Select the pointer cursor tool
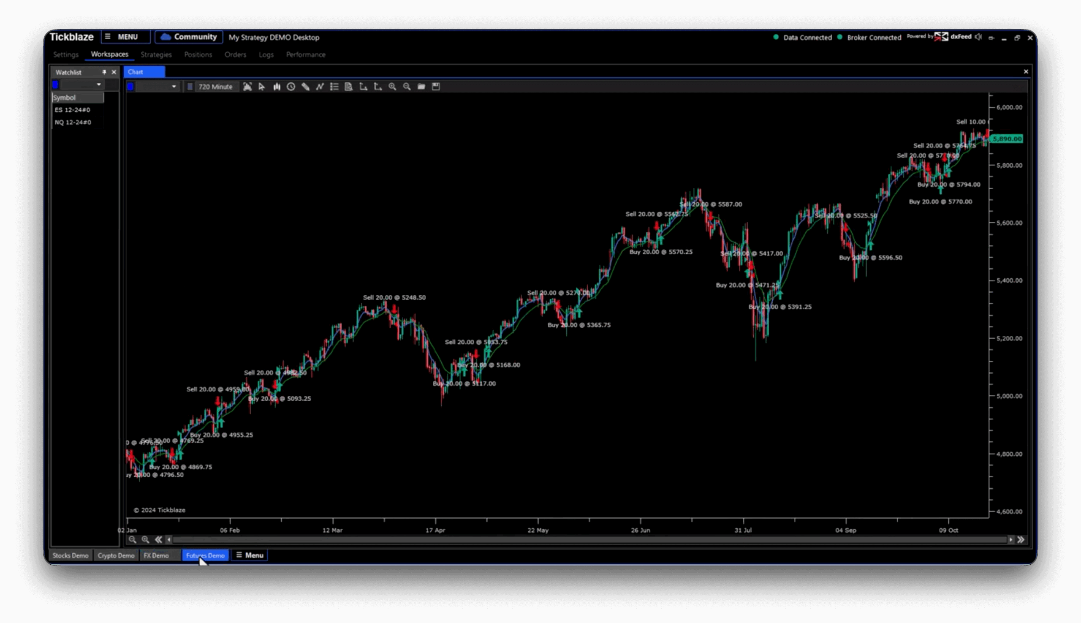The image size is (1081, 623). 262,87
